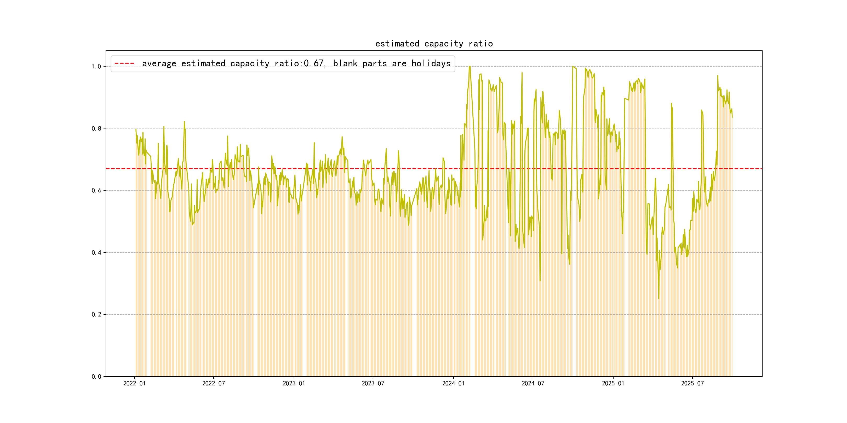Viewport: 847px width, 423px height.
Task: Click the 0.2 y-axis tick label
Action: coord(96,314)
